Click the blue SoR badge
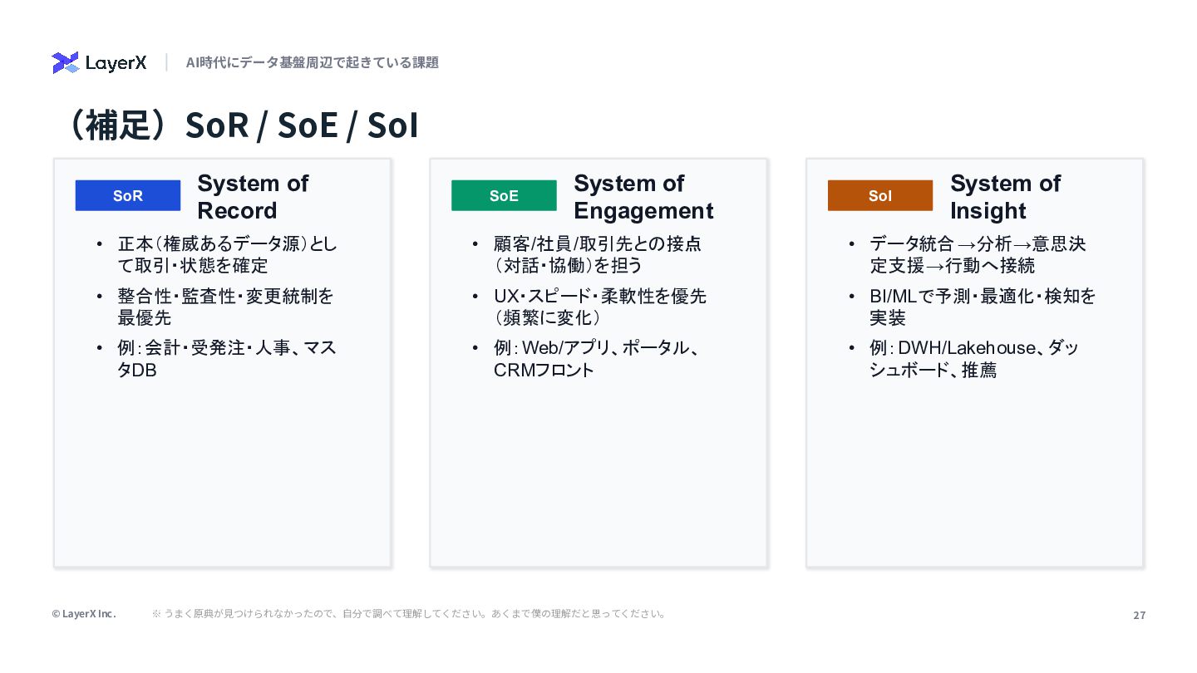Image resolution: width=1197 pixels, height=673 pixels. 128,195
